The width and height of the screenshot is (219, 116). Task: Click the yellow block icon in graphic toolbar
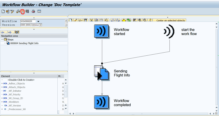124,20
